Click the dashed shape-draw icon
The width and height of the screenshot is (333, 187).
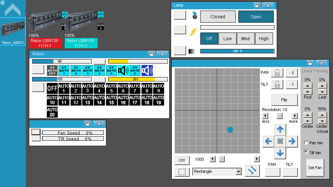point(182,172)
